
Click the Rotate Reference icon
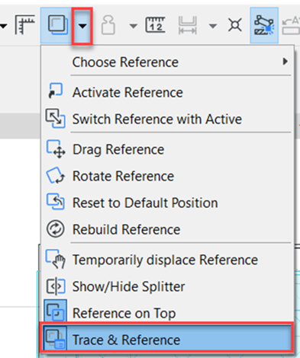(x=55, y=175)
